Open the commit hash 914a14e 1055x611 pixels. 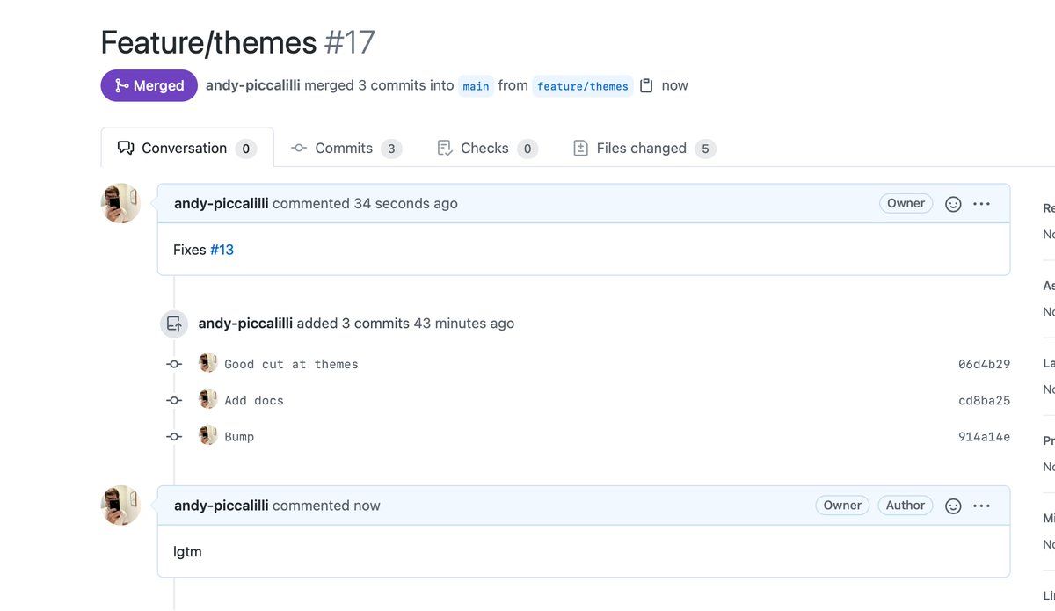click(x=984, y=436)
